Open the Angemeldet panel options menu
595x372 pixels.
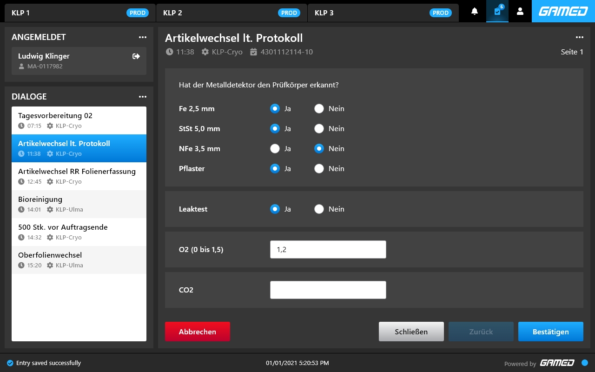[x=142, y=37]
